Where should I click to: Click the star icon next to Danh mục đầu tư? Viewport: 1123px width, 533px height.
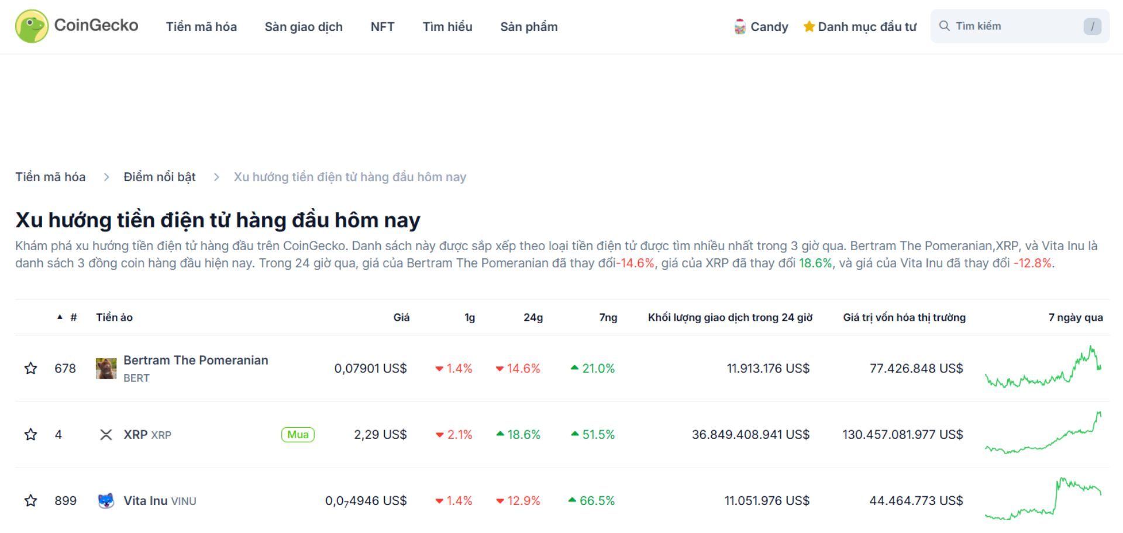pos(809,26)
